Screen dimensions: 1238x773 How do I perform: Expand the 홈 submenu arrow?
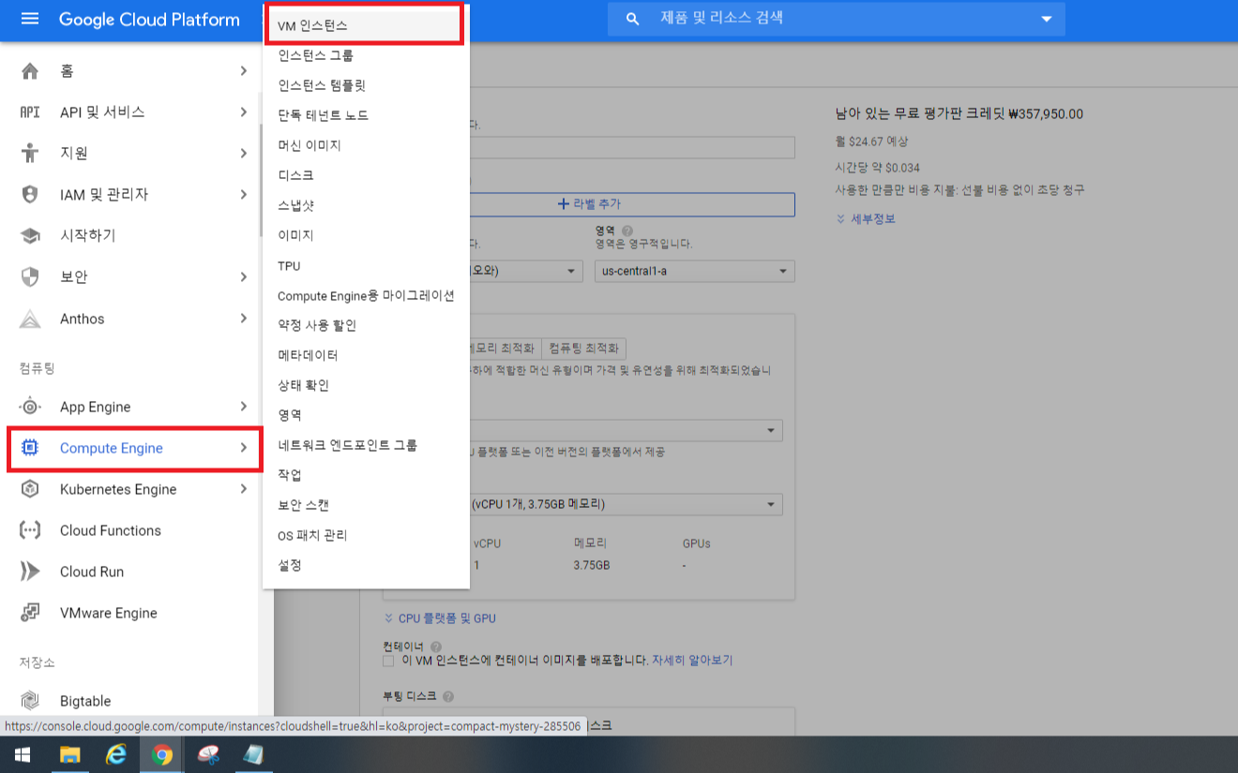(x=243, y=71)
